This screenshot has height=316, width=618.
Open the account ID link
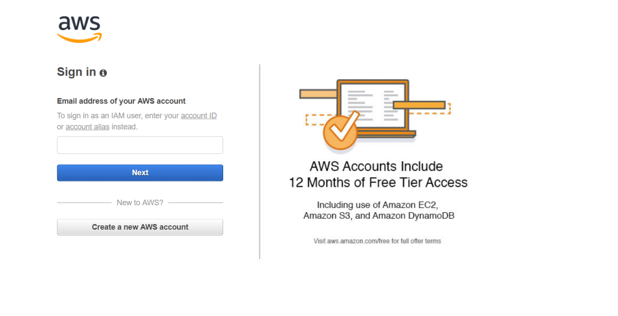pyautogui.click(x=198, y=116)
